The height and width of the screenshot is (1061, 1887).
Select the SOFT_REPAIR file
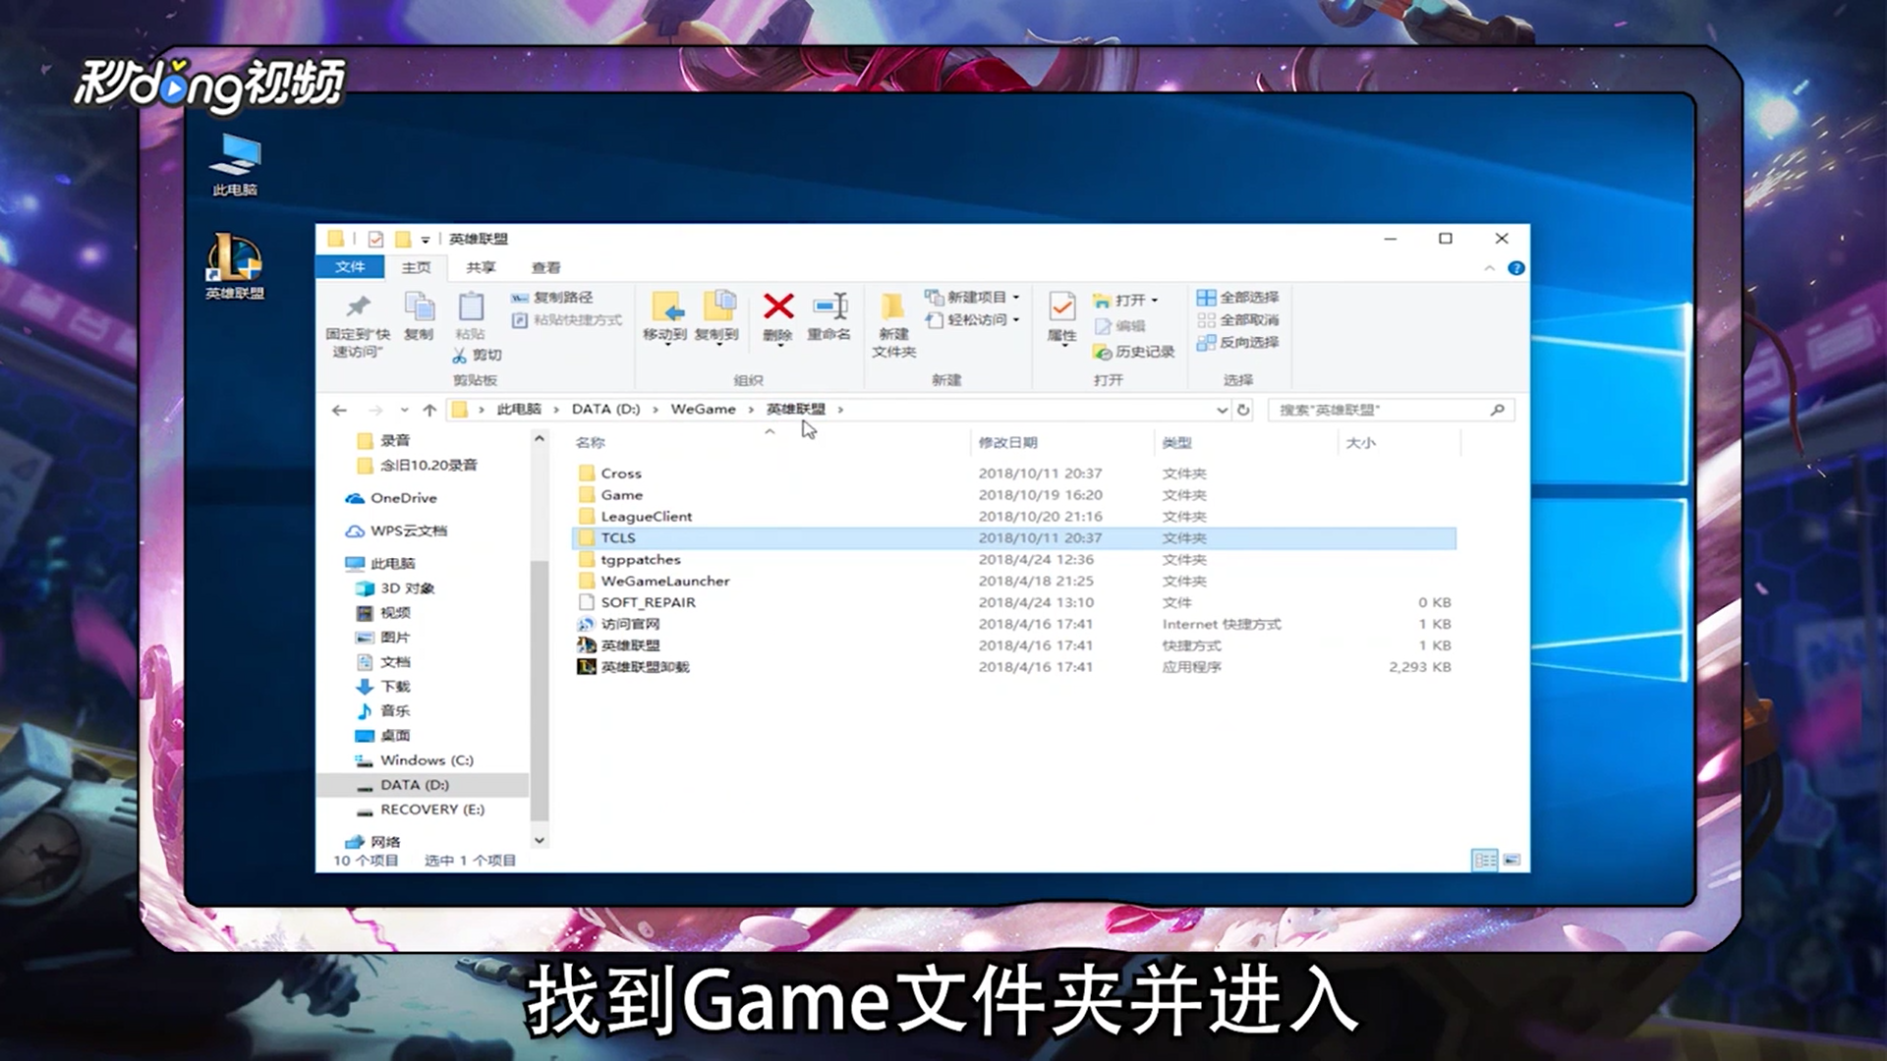tap(1013, 603)
